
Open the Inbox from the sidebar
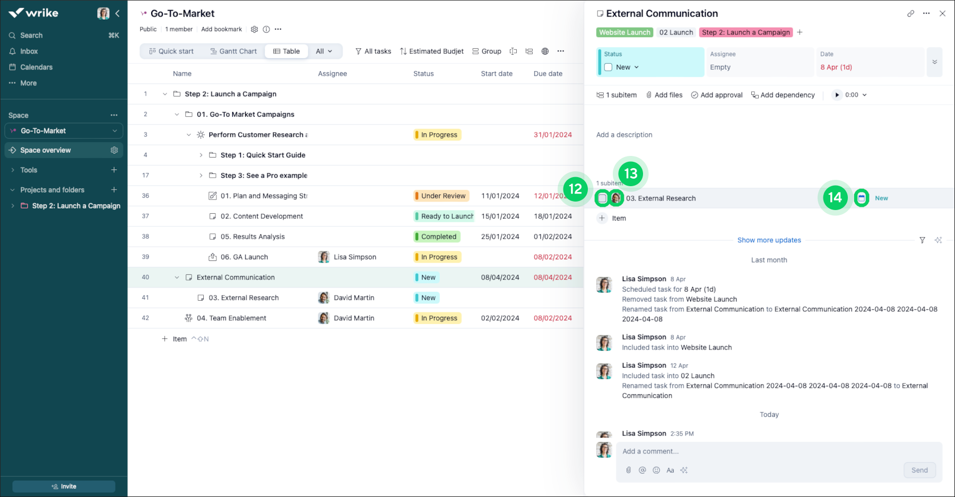tap(29, 51)
